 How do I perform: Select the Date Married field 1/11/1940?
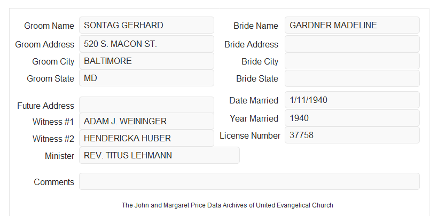click(352, 100)
